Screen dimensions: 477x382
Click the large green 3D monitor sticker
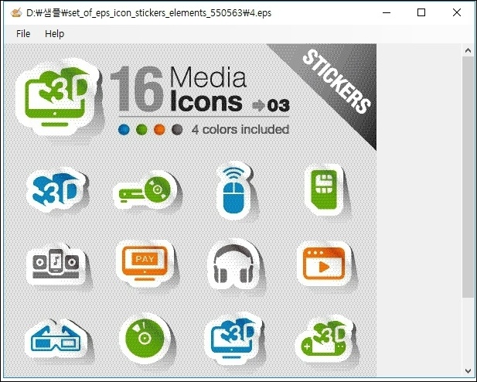pyautogui.click(x=59, y=97)
